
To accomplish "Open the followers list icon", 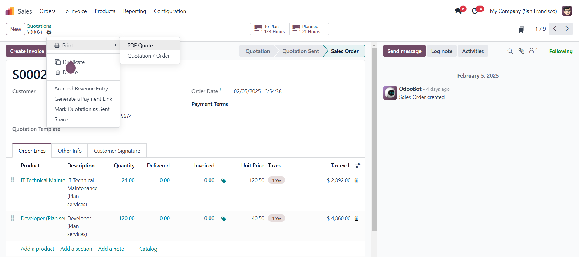I will tap(532, 51).
